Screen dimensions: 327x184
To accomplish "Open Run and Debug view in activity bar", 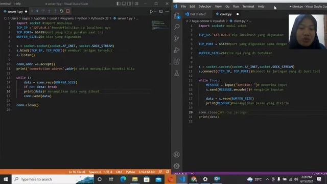I will pos(177,50).
